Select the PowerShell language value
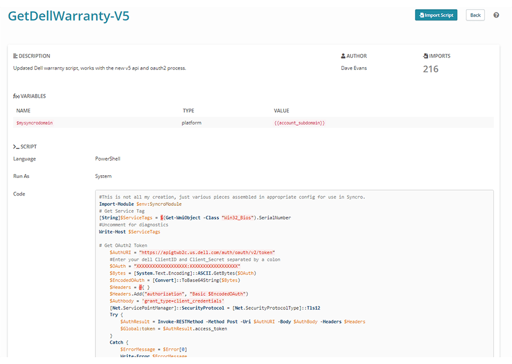Screen dimensions: 512x364 pos(108,159)
